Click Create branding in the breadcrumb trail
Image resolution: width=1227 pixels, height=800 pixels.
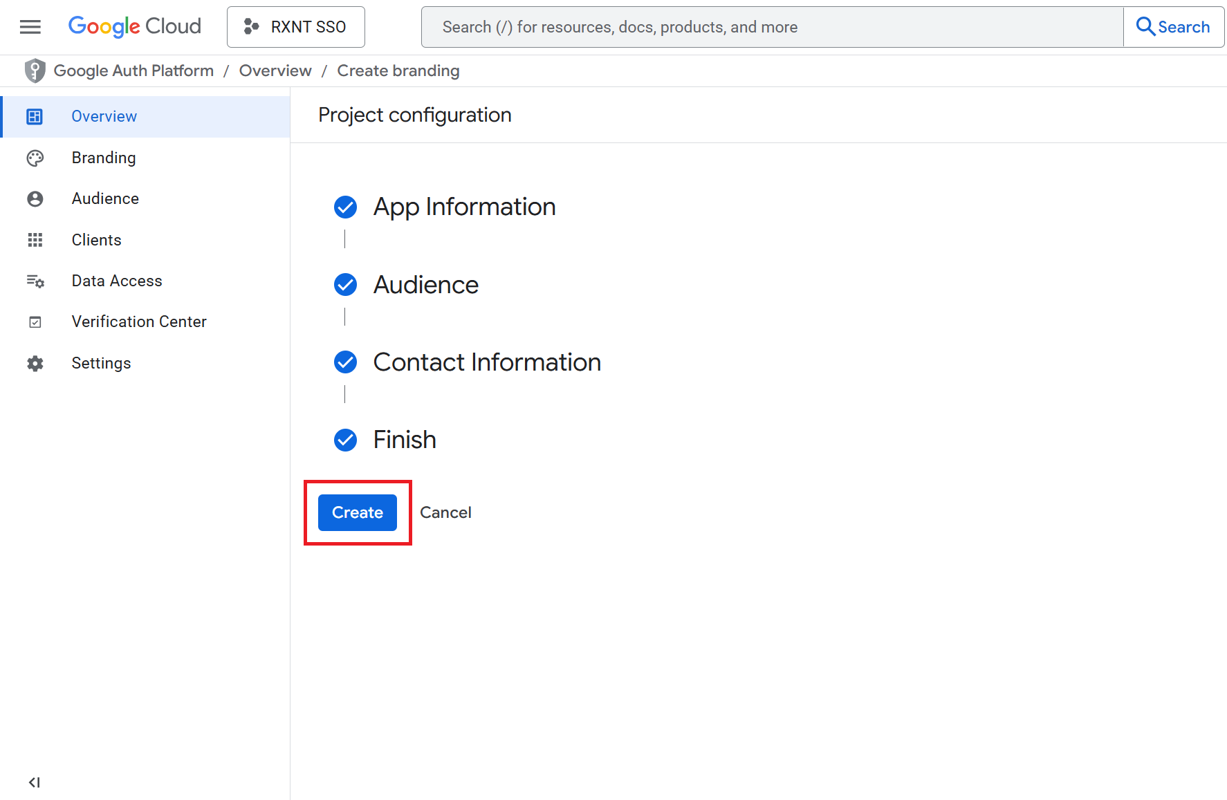398,70
